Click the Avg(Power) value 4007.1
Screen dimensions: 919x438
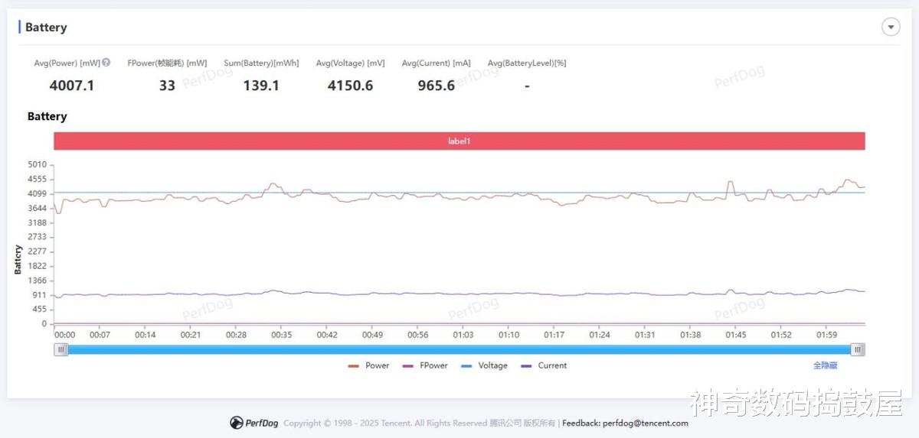click(x=72, y=86)
